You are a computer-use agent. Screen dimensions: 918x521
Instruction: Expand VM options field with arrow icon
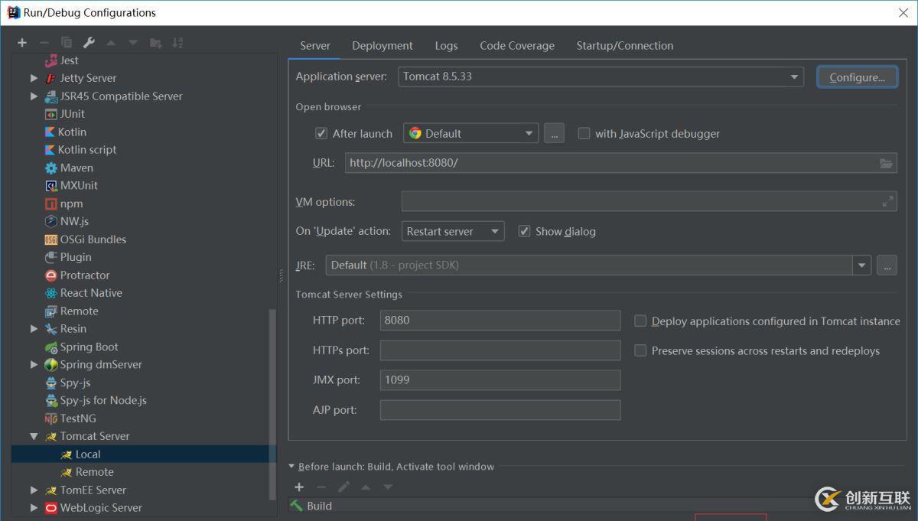887,200
